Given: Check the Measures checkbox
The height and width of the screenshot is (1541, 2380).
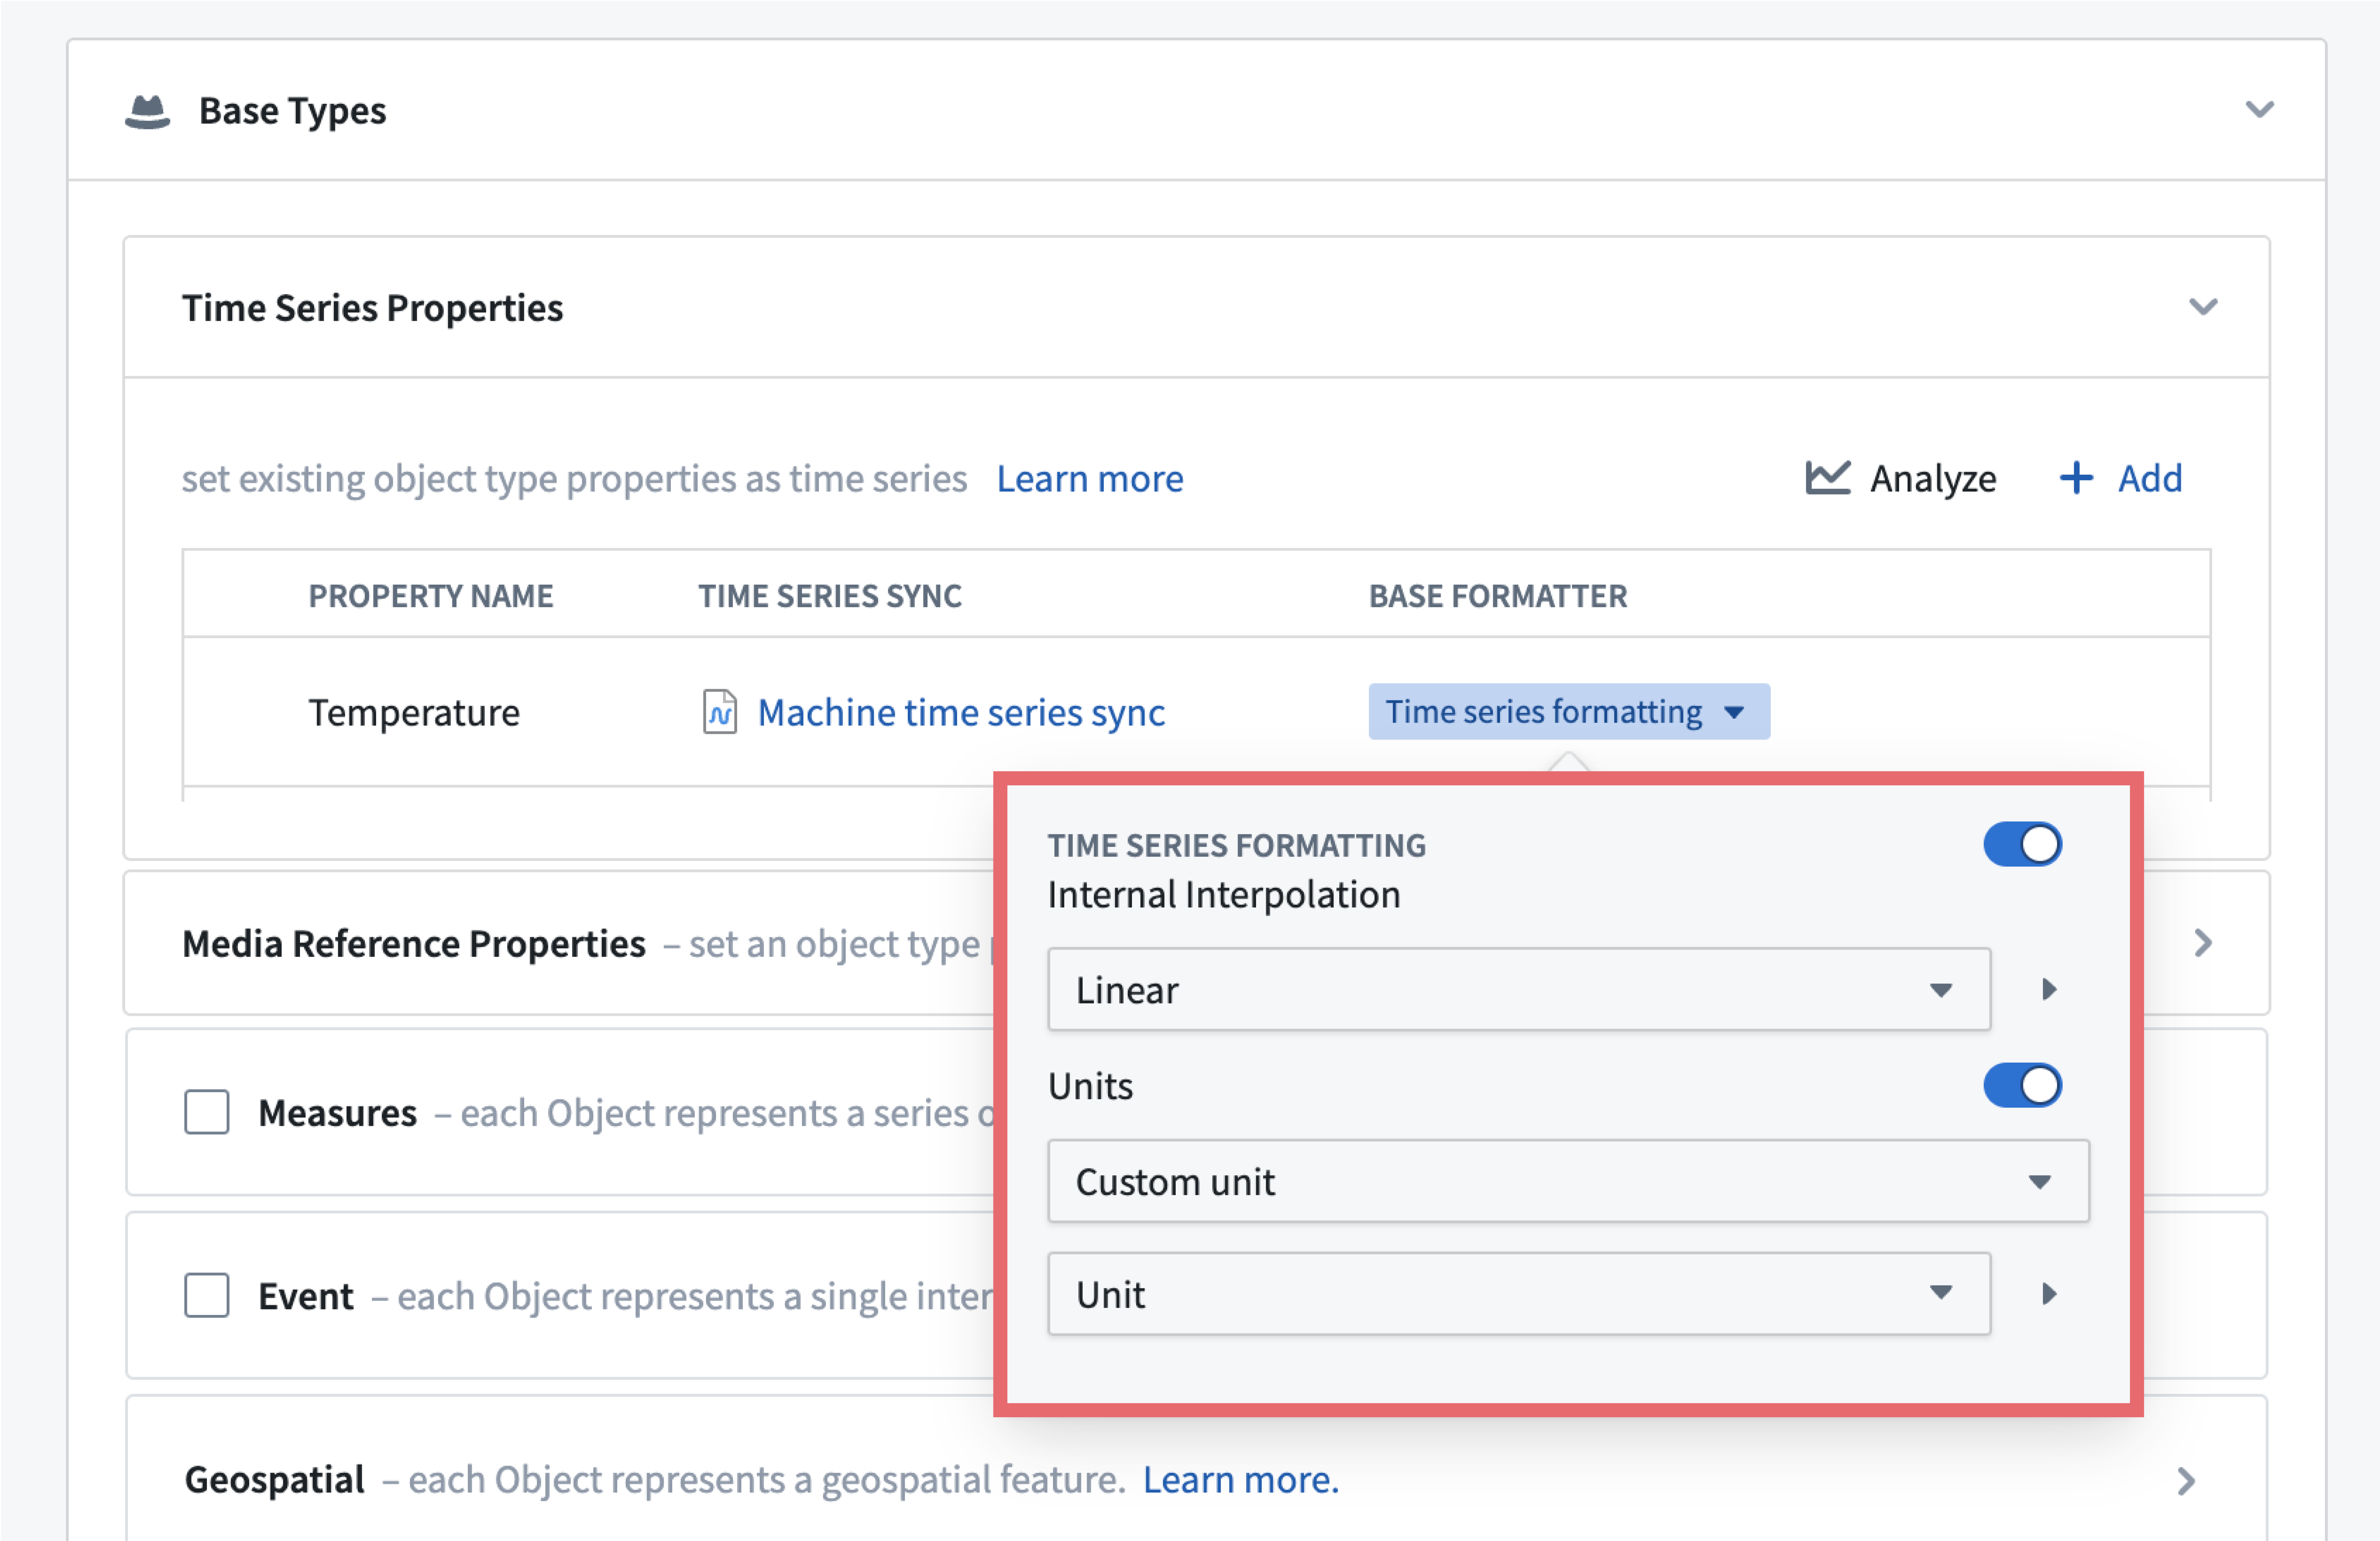Looking at the screenshot, I should pyautogui.click(x=207, y=1112).
